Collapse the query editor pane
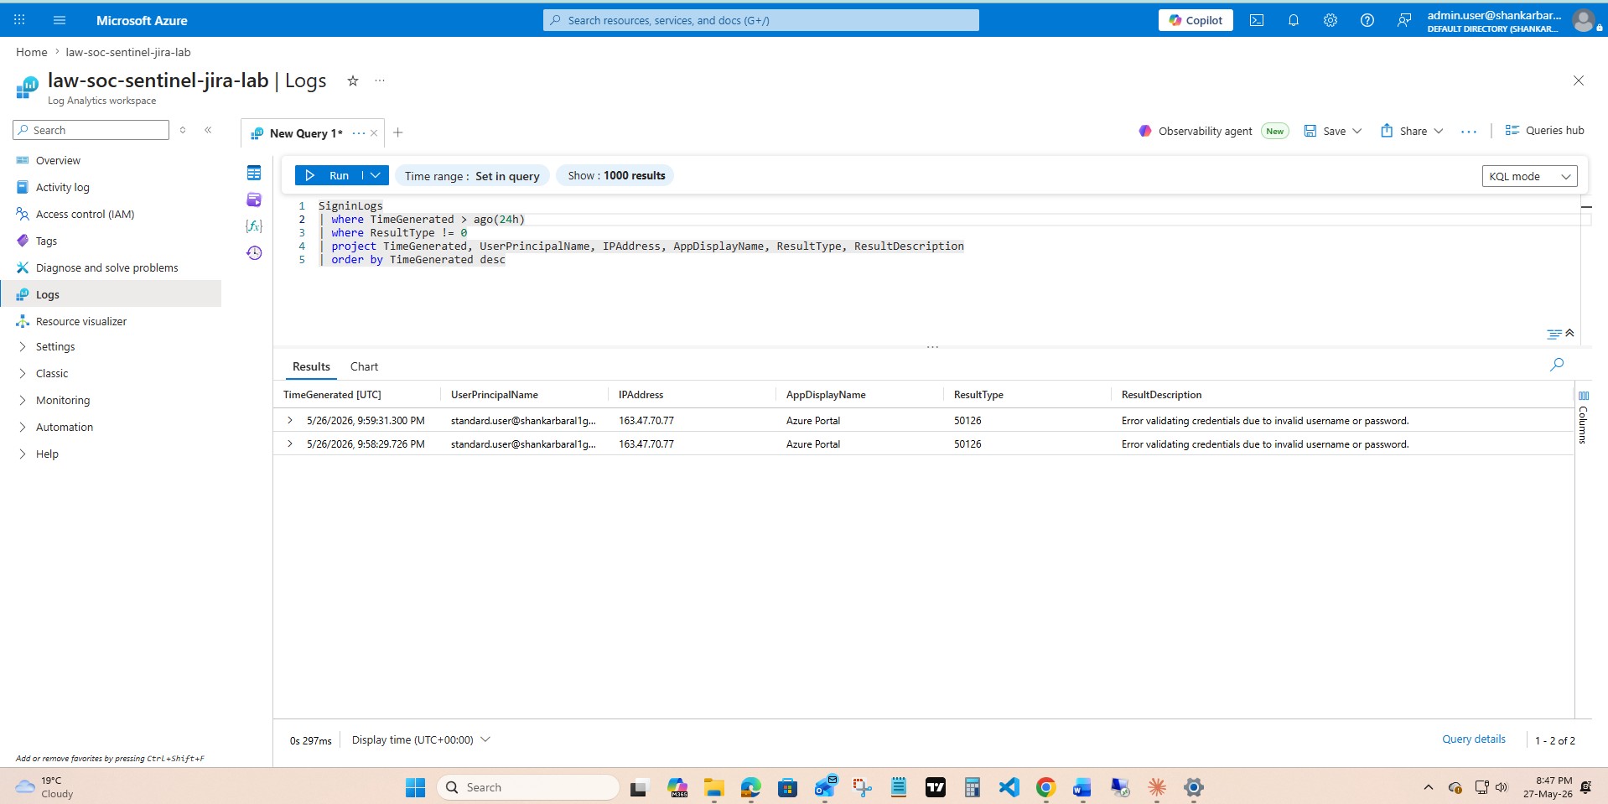1608x804 pixels. (1569, 333)
